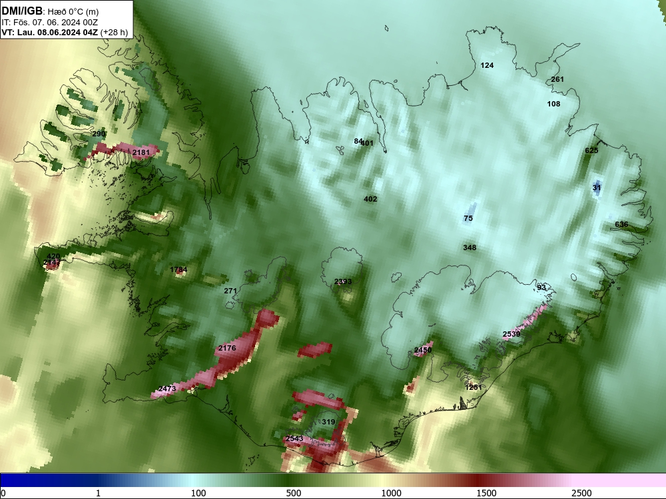Click the legend label 1500
Viewport: 666px width, 499px height.
point(486,493)
